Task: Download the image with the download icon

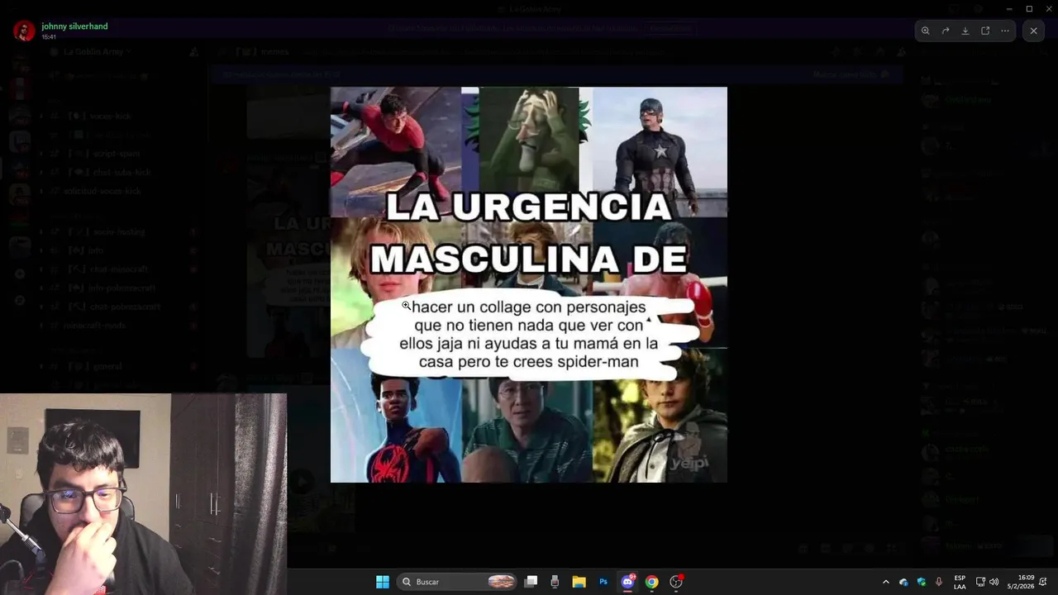Action: tap(965, 31)
